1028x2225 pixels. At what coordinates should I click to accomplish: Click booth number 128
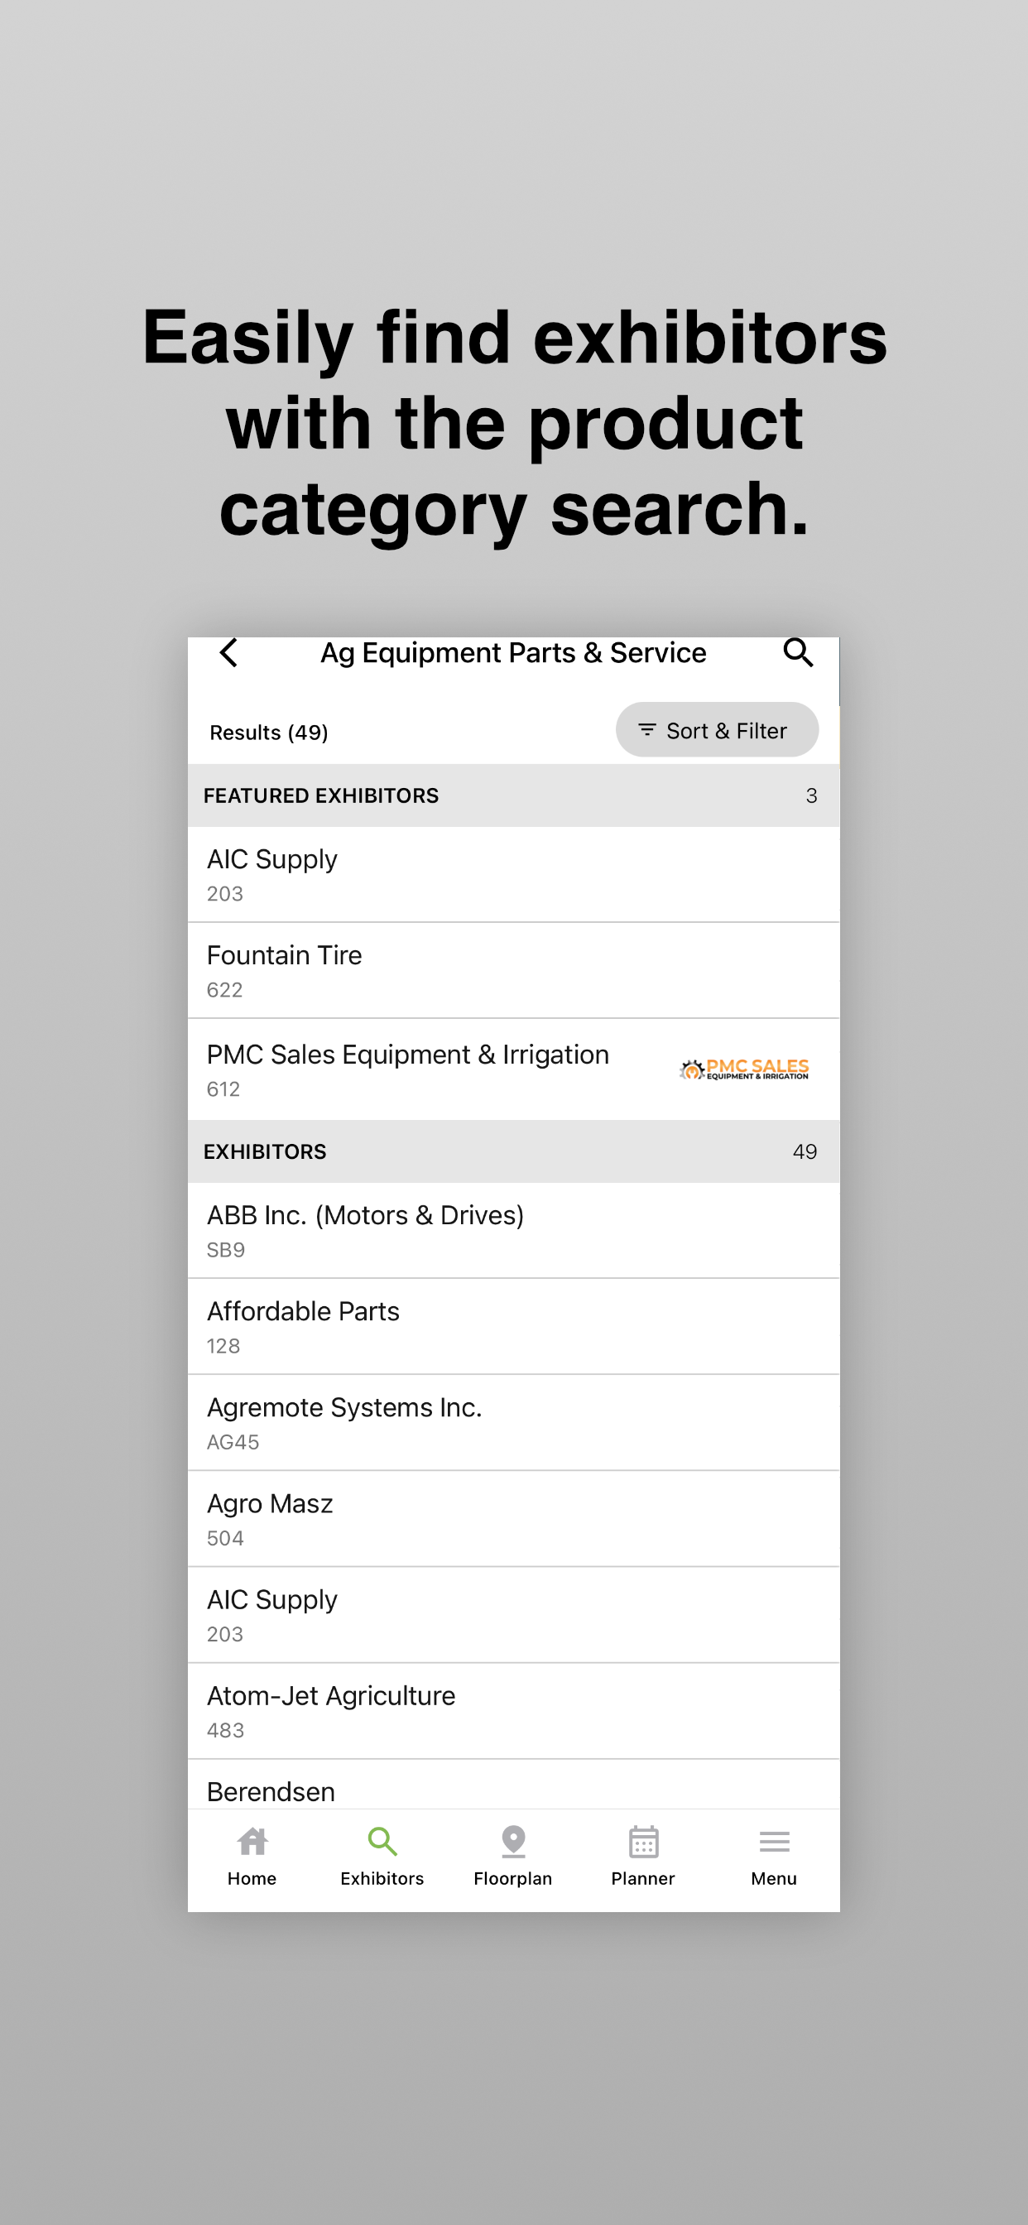223,1346
